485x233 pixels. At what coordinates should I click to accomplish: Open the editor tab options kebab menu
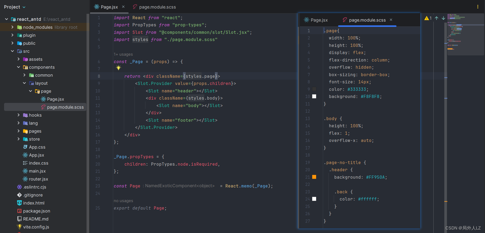[478, 7]
